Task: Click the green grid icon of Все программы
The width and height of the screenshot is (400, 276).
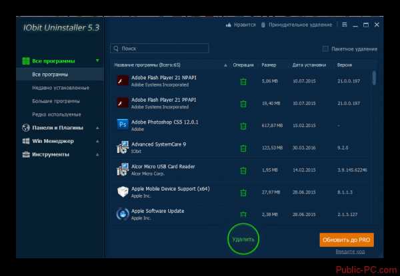Action: click(x=26, y=61)
